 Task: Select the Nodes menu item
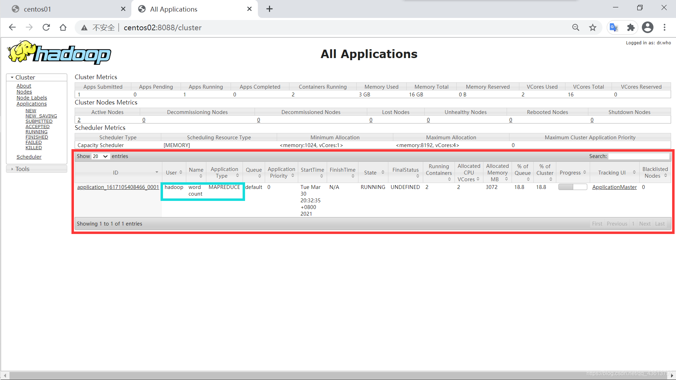tap(24, 91)
